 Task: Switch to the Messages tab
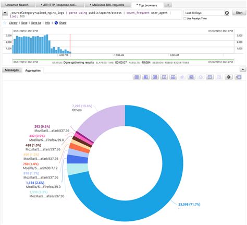pos(12,70)
